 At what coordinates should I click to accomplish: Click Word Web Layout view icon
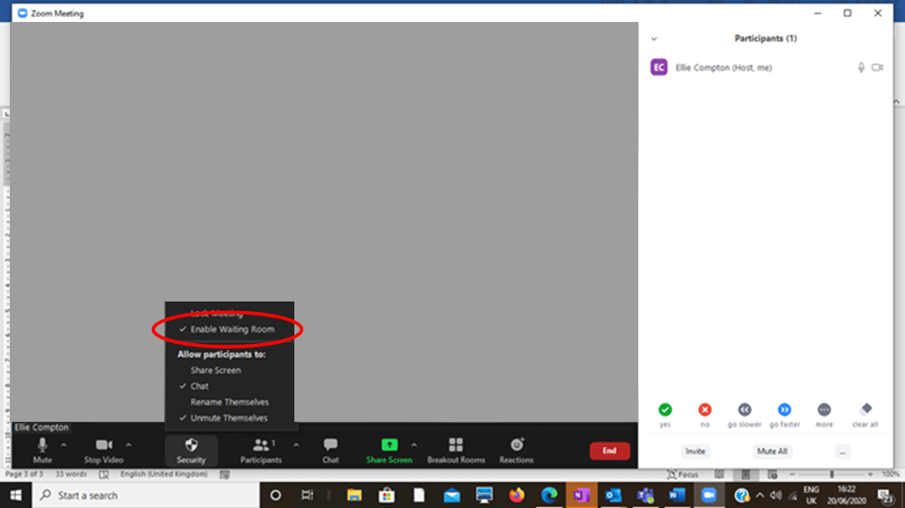(772, 475)
